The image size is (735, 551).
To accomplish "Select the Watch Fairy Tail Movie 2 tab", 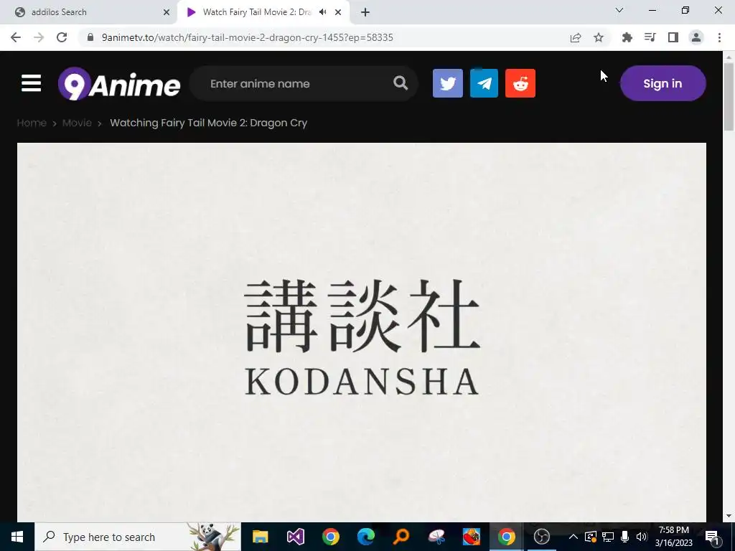I will click(257, 12).
